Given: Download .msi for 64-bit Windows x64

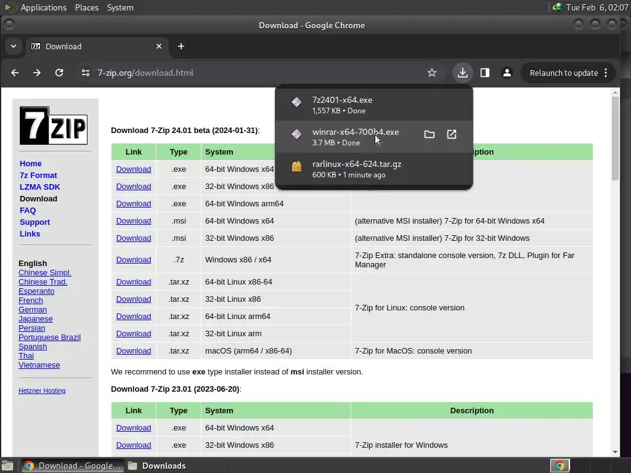Looking at the screenshot, I should pos(134,221).
